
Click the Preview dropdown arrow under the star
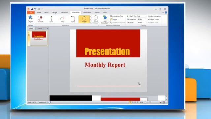click(x=30, y=23)
